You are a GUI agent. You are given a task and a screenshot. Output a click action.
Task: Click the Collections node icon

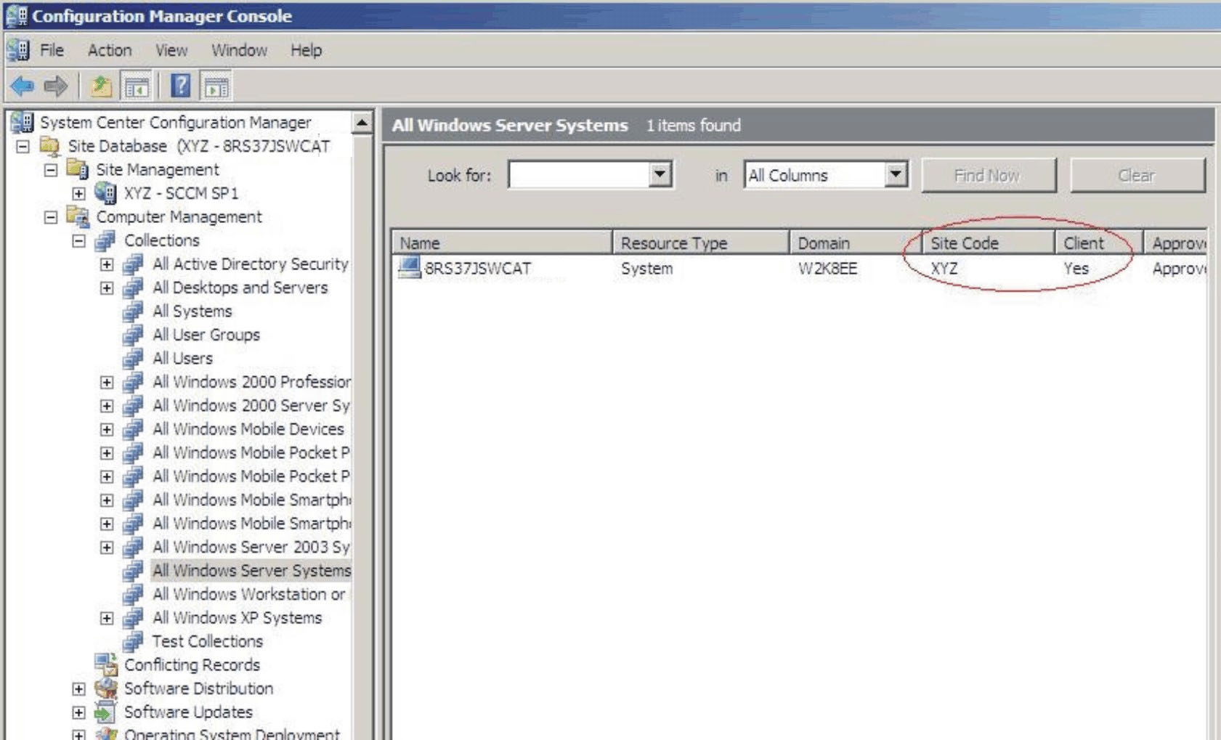click(x=105, y=240)
